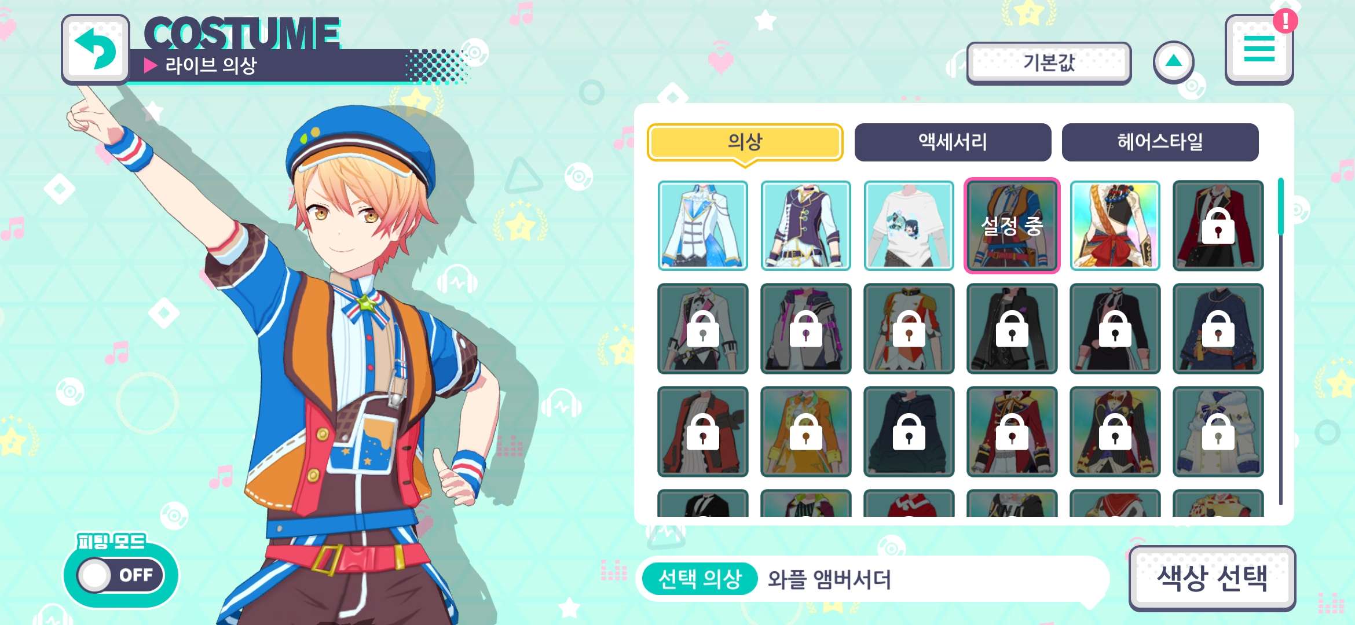Toggle the 피팅 모드 OFF switch
The width and height of the screenshot is (1355, 625).
(x=121, y=575)
